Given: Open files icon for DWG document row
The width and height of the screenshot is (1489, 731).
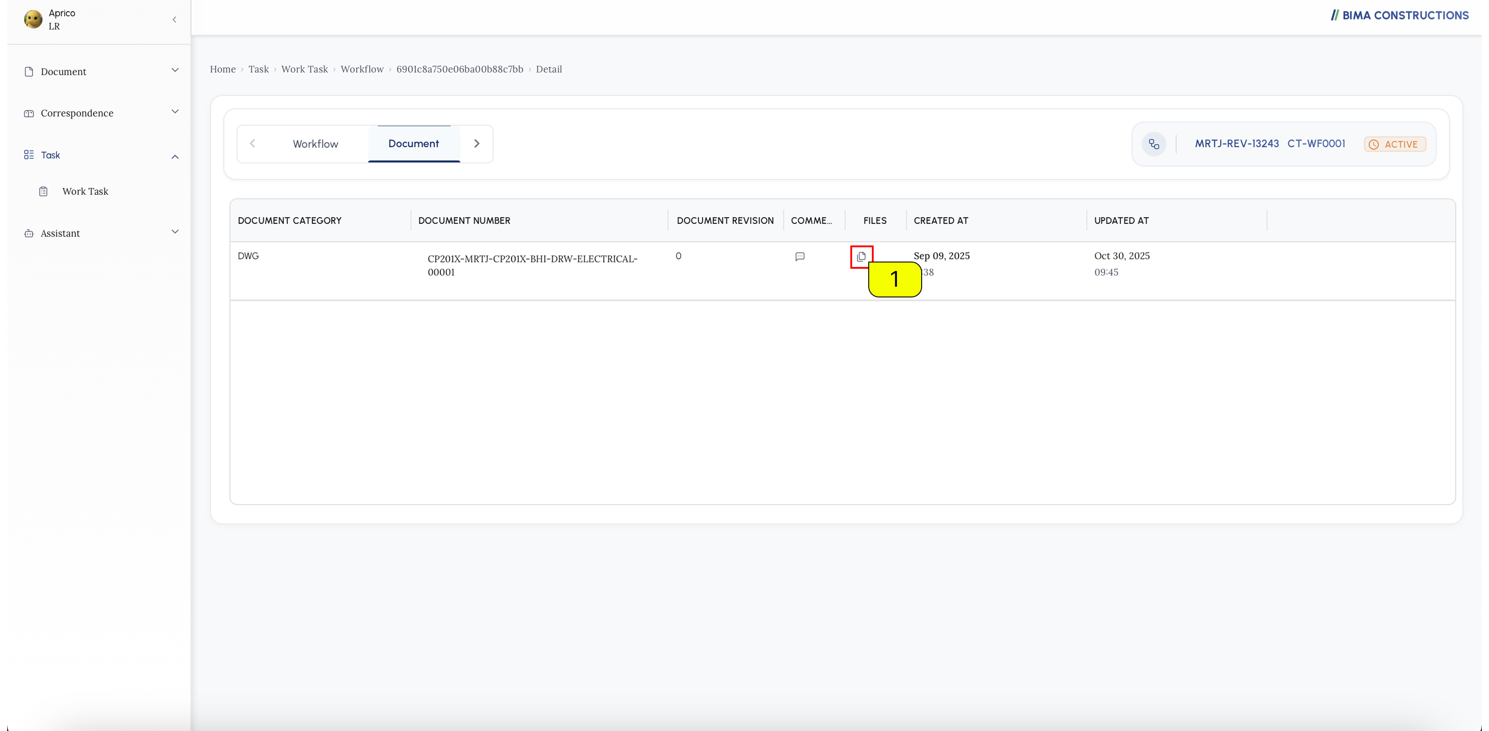Looking at the screenshot, I should pyautogui.click(x=861, y=256).
